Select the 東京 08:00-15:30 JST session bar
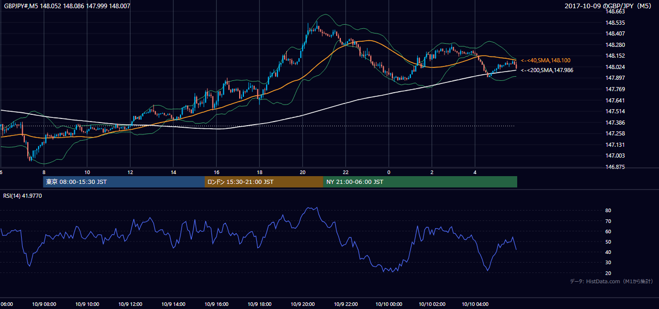The image size is (659, 309). point(124,182)
